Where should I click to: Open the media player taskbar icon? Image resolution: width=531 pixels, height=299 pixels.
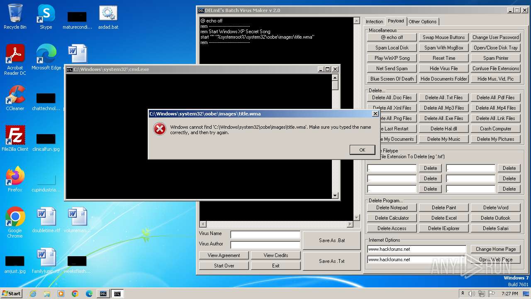coord(61,294)
